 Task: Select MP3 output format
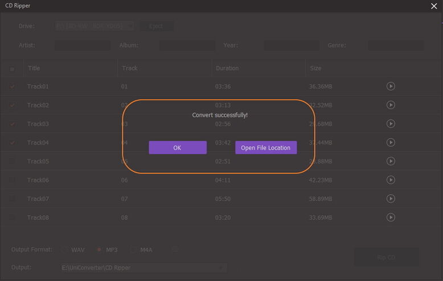99,250
